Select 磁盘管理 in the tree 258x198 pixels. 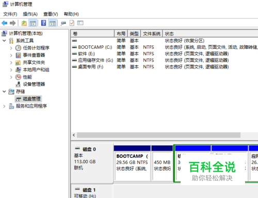pos(31,99)
